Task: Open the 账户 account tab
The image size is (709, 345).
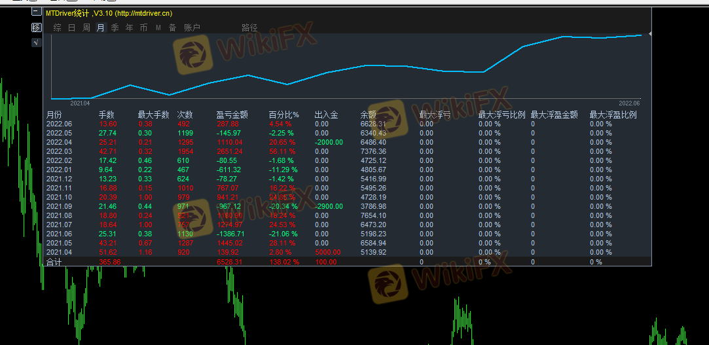Action: coord(192,27)
